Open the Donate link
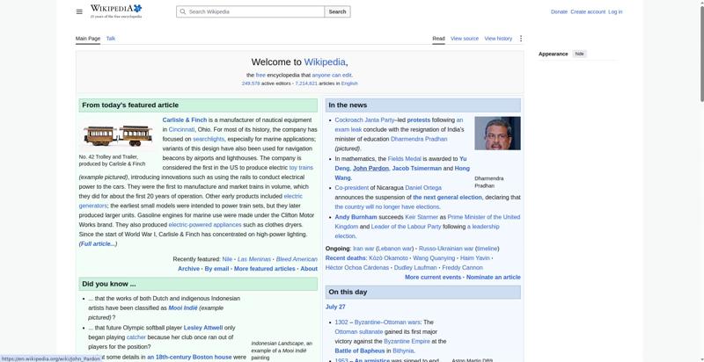Screen dimensions: 704x362 click(559, 11)
